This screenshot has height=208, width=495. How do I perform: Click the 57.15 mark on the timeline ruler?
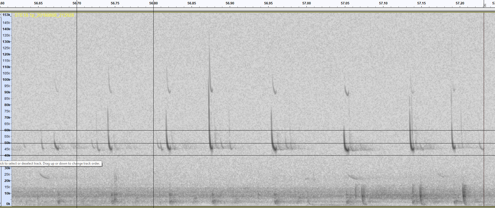pos(421,3)
